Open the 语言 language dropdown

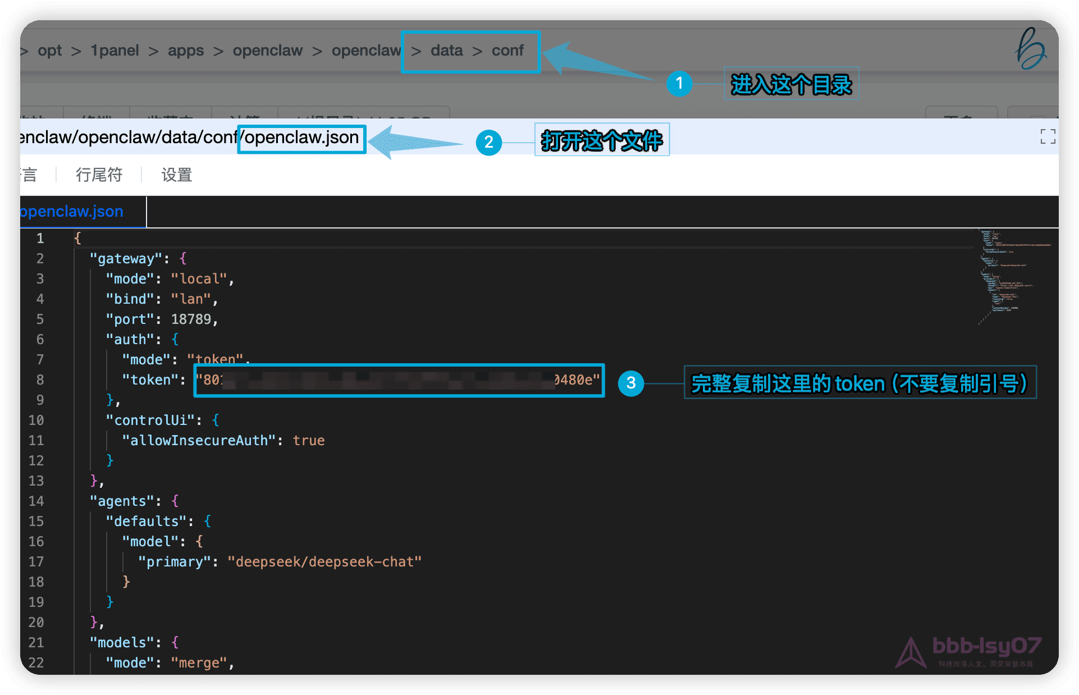pos(28,175)
